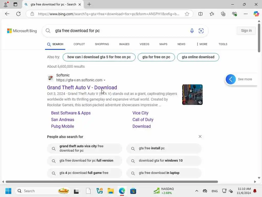Open Copilot sidebar icon

point(256,14)
